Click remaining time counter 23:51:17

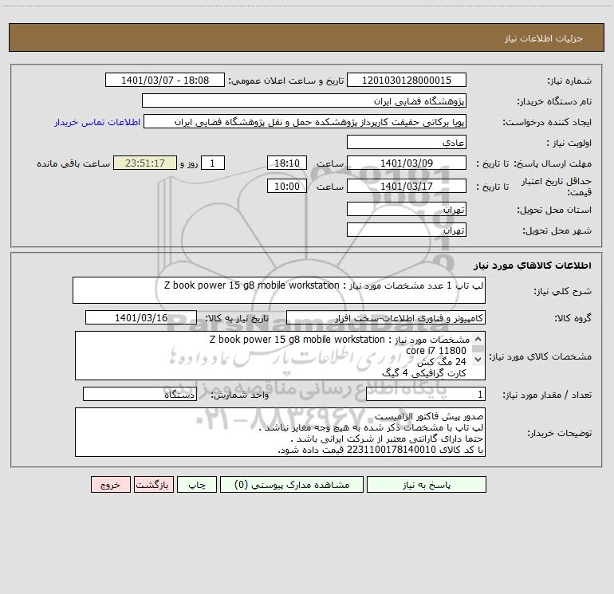145,163
